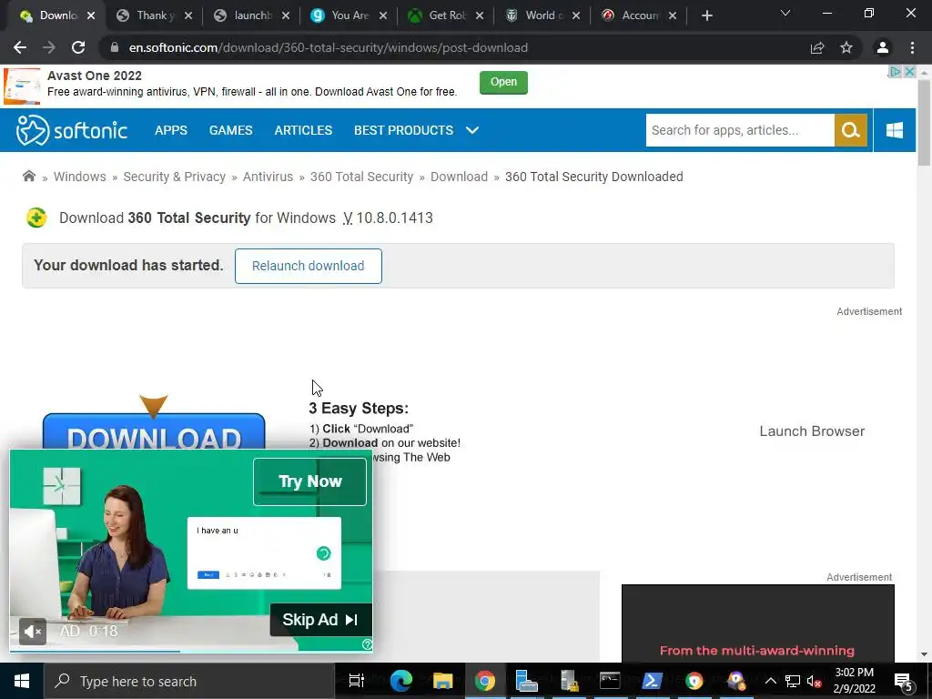Open the notification center icon

904,682
